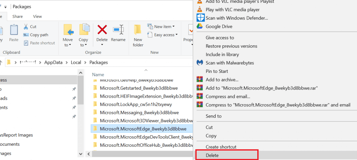The height and width of the screenshot is (160, 357).
Task: Choose Add to "Microsoft.MicrosoftEdge_8wekyb3d8bbwe.rar"
Action: [x=262, y=88]
